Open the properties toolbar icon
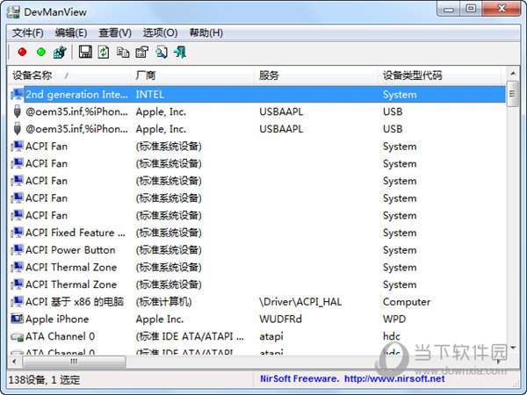 (141, 52)
